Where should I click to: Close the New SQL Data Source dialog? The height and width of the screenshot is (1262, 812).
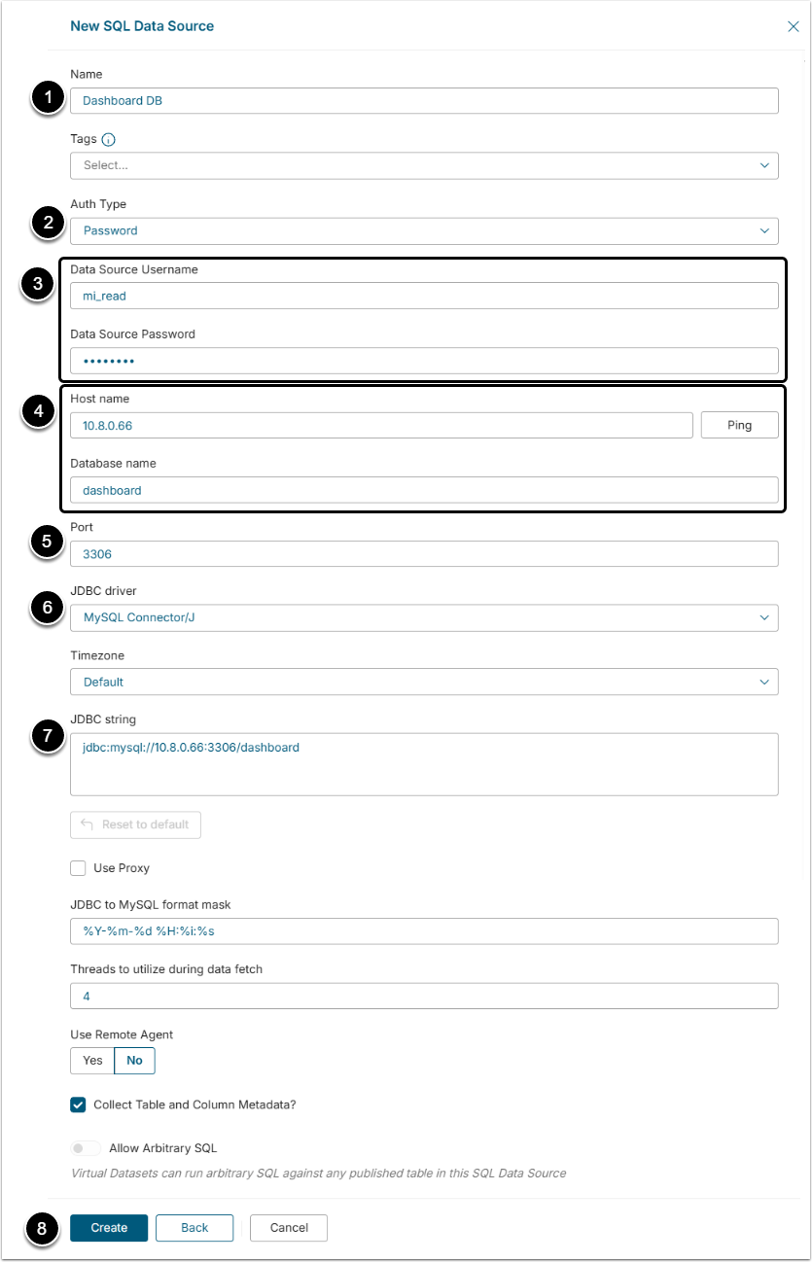click(x=793, y=26)
